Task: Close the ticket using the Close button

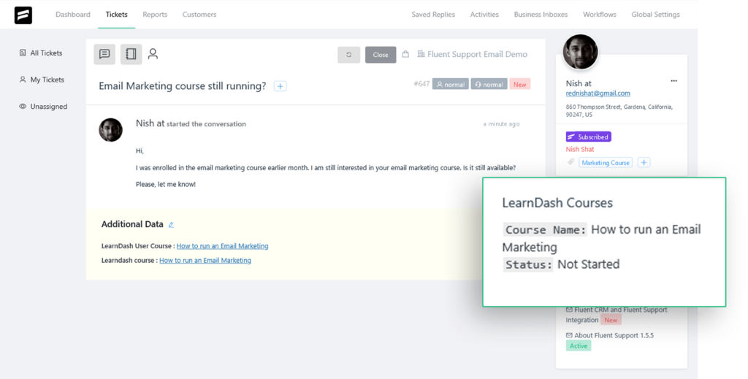Action: click(380, 55)
